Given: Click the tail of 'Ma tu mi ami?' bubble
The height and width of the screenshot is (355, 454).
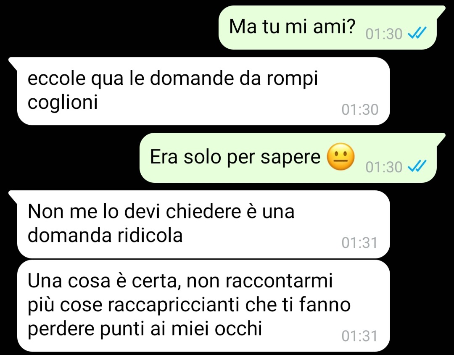Looking at the screenshot, I should point(440,12).
